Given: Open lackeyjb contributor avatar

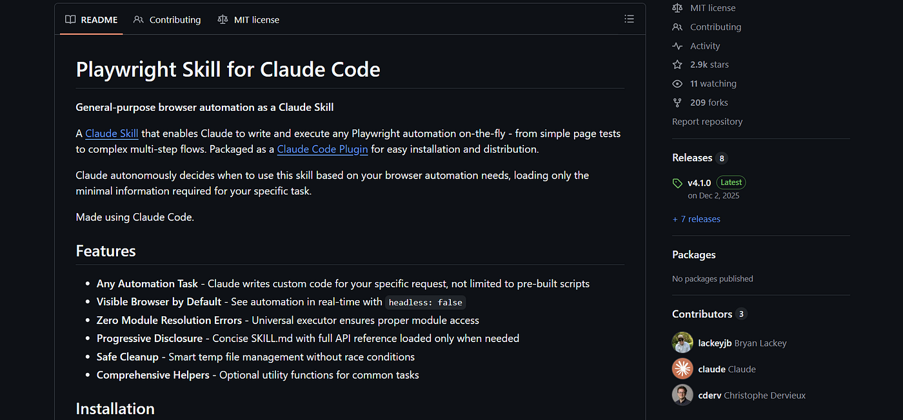Looking at the screenshot, I should point(682,343).
